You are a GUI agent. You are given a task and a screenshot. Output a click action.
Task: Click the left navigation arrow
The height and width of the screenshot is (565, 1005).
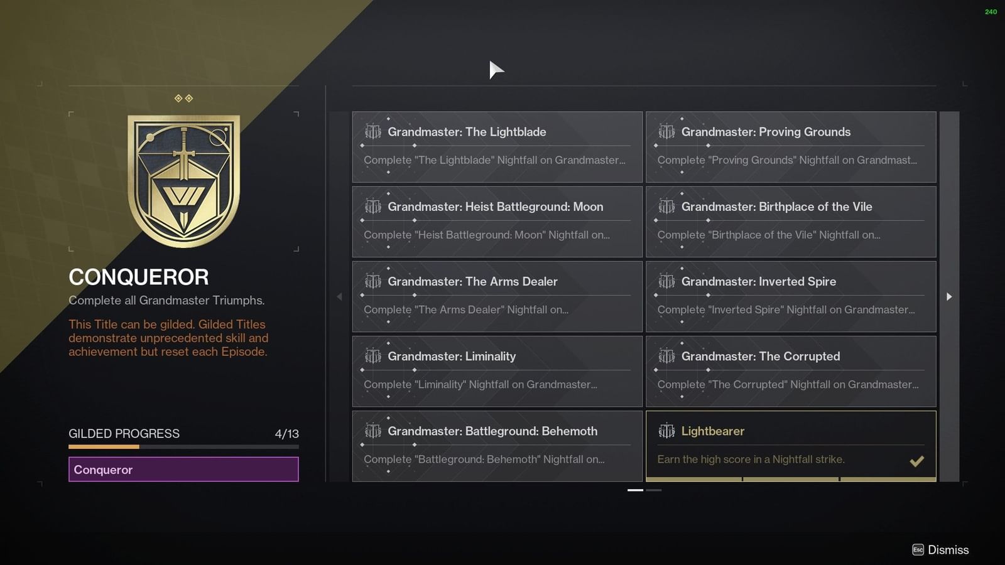[339, 296]
